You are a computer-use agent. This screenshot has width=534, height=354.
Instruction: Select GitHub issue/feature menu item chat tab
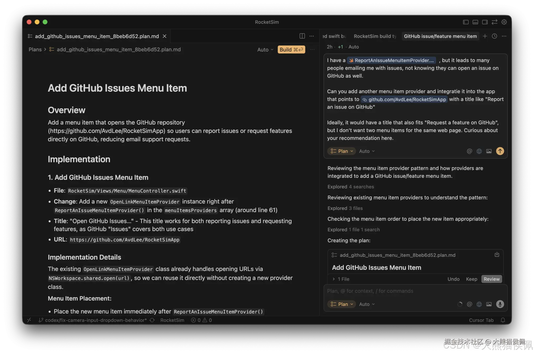[440, 36]
